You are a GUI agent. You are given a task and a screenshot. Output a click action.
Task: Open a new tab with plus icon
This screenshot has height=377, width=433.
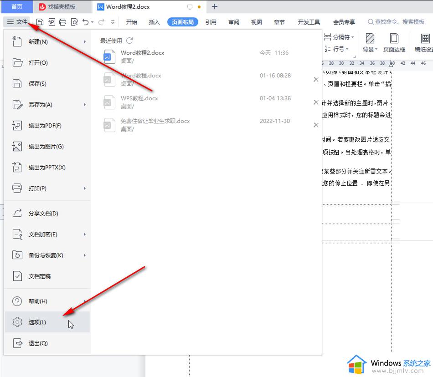[215, 7]
